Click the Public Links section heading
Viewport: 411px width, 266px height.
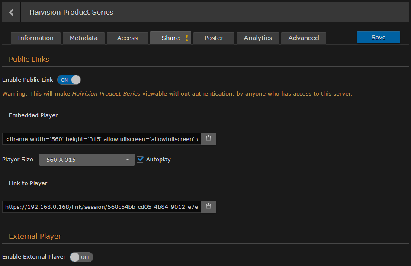29,59
